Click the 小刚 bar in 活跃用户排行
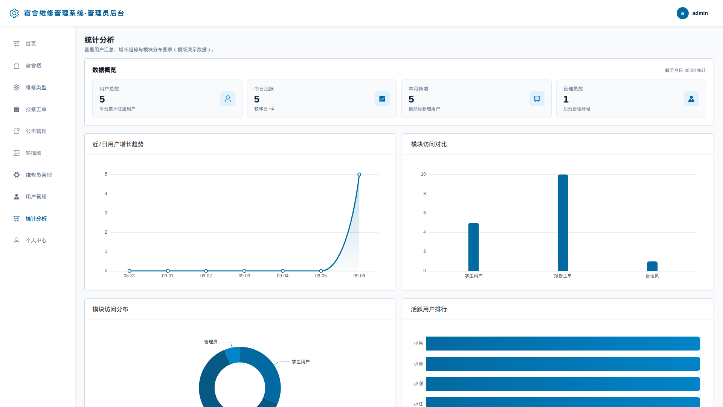 tap(563, 384)
